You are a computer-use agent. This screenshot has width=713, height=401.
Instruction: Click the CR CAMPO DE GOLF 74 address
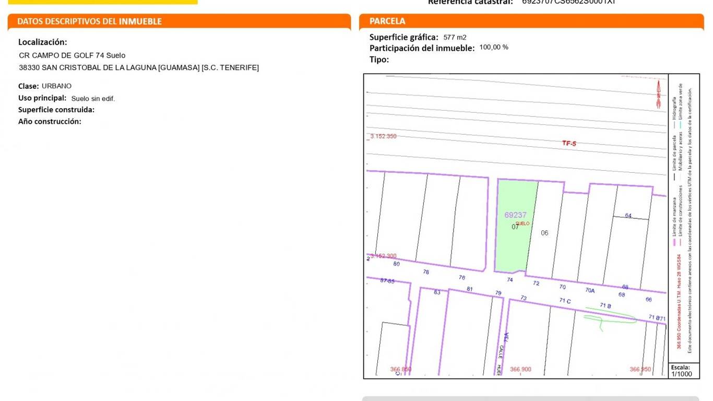(x=72, y=55)
